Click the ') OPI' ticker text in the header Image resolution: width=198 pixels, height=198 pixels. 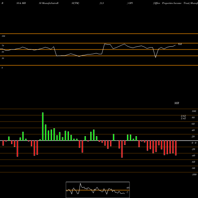pos(130,3)
